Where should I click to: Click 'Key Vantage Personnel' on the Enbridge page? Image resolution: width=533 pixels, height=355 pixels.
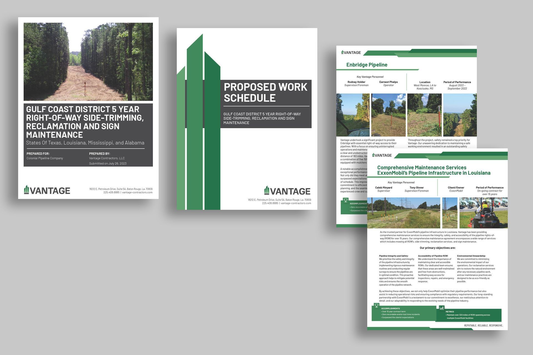(x=370, y=77)
